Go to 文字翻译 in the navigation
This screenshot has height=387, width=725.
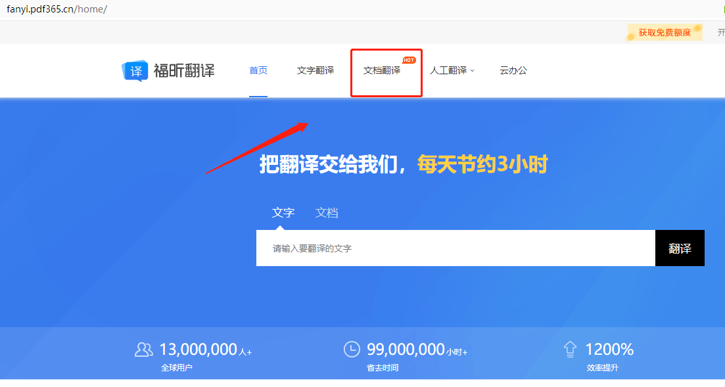(316, 70)
